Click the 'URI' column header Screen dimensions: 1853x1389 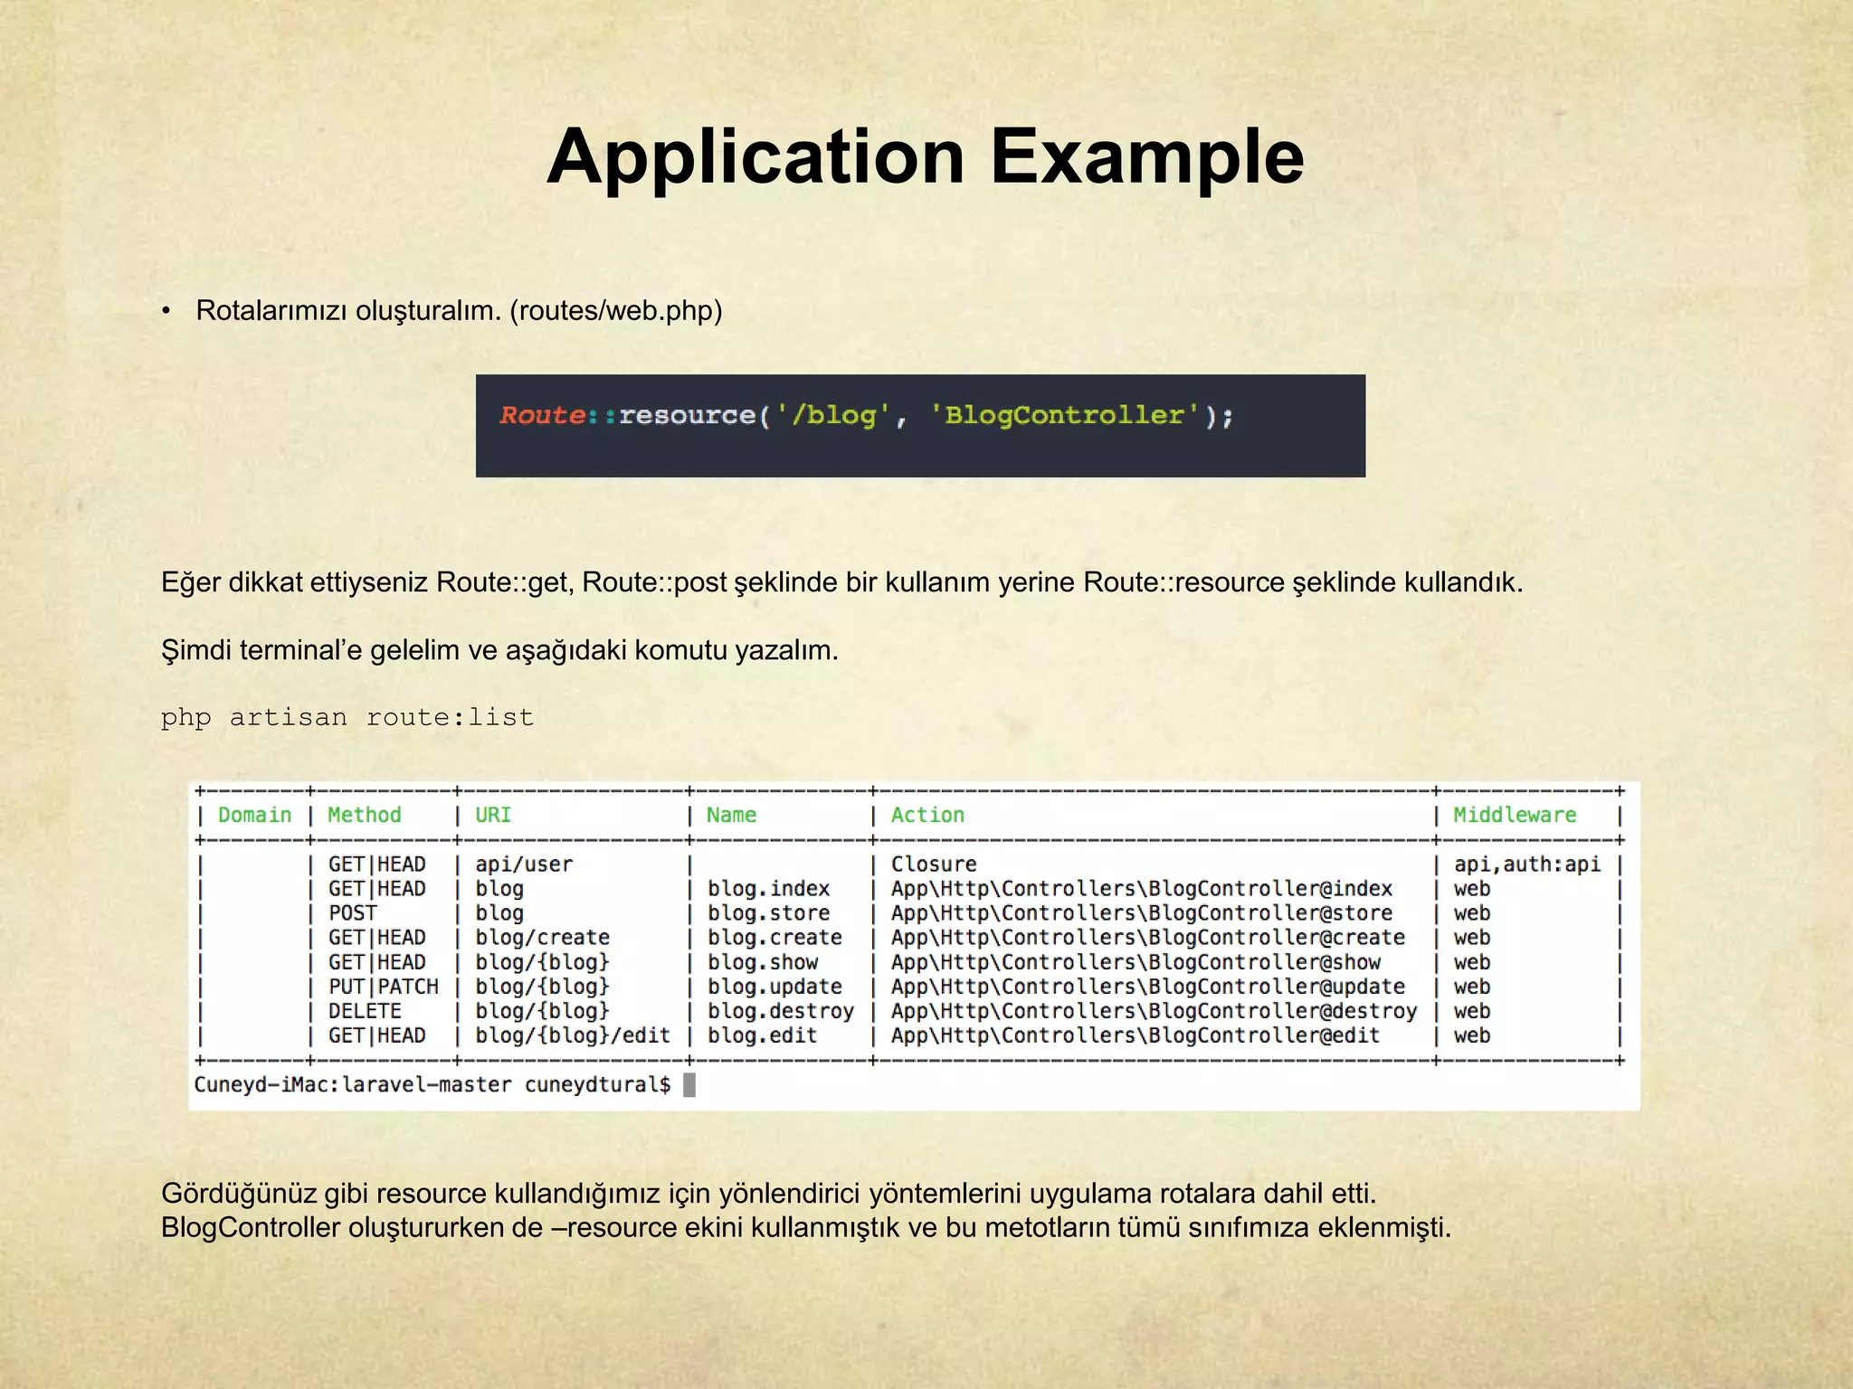pyautogui.click(x=493, y=815)
